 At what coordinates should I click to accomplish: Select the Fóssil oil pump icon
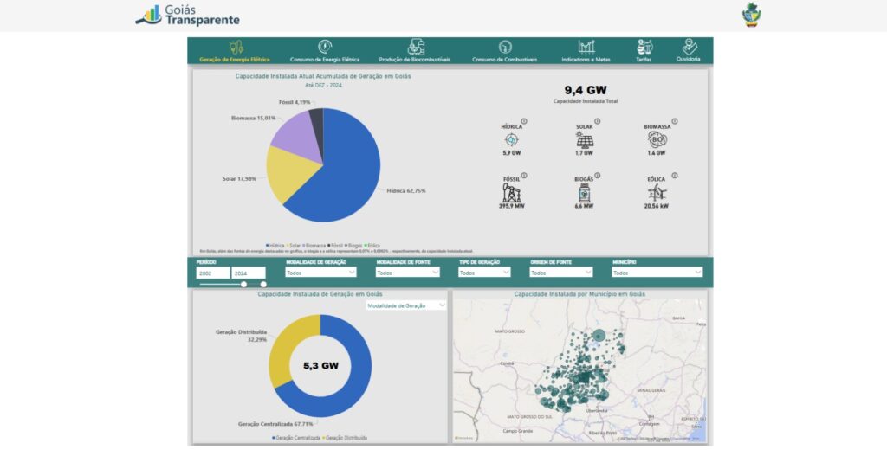click(x=511, y=192)
